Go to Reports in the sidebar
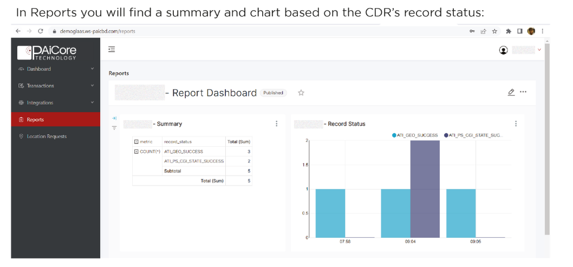Image resolution: width=573 pixels, height=267 pixels. coord(35,119)
